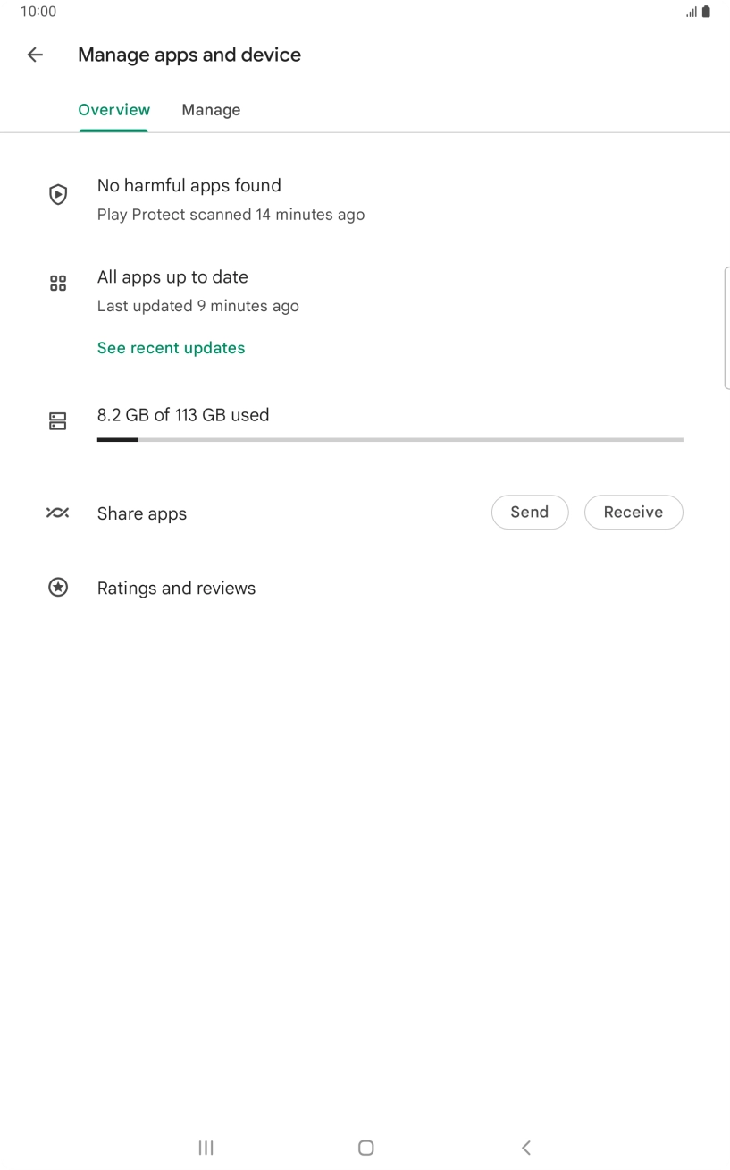Tap the edge panel handle on right

(726, 328)
